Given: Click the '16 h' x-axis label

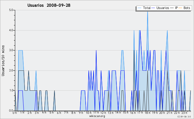Looking at the screenshot, I should pyautogui.click(x=133, y=113).
